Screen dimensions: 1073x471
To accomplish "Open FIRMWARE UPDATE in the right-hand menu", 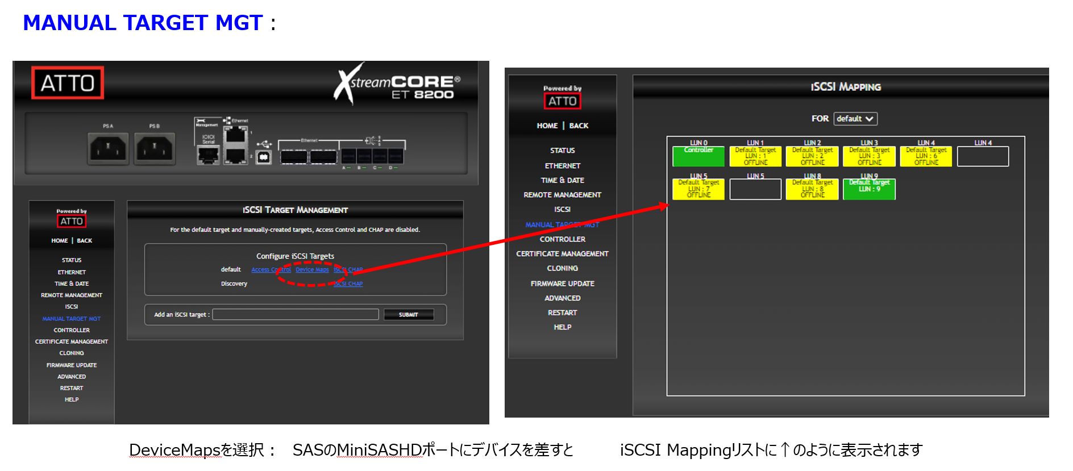I will coord(562,284).
